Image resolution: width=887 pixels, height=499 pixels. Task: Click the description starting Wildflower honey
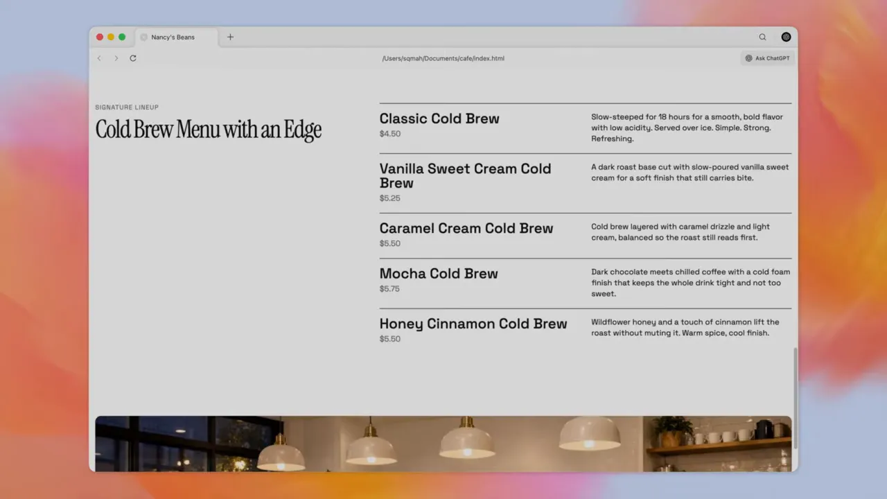click(x=685, y=328)
